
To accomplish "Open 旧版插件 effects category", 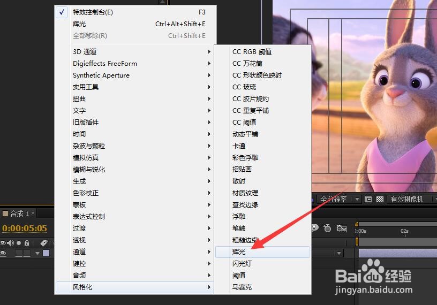I will (135, 123).
